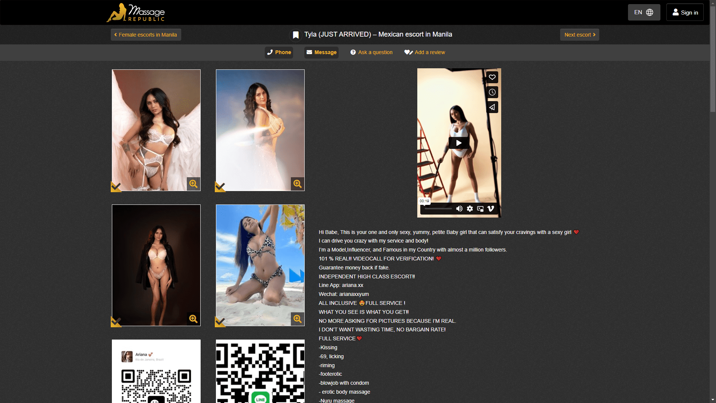
Task: Enable picture-in-picture for the video
Action: [x=480, y=209]
